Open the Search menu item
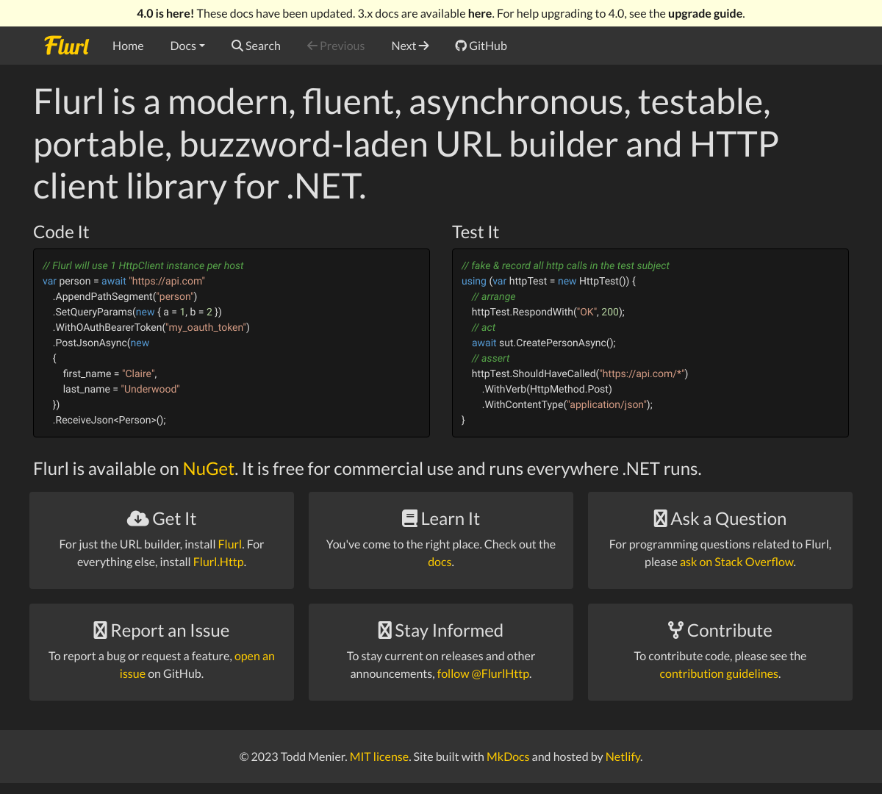The height and width of the screenshot is (794, 882). point(256,46)
